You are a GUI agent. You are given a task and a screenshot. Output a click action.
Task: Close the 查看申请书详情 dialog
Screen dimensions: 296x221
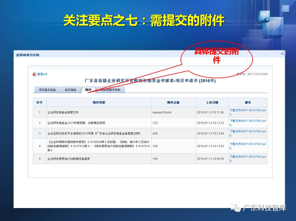click(x=282, y=54)
